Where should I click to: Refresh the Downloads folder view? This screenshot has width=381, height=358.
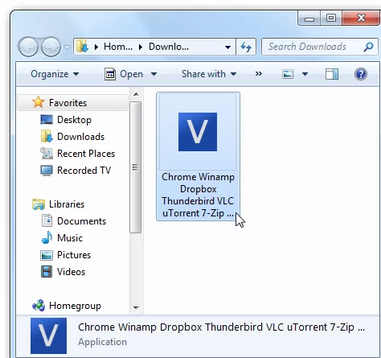tap(246, 47)
